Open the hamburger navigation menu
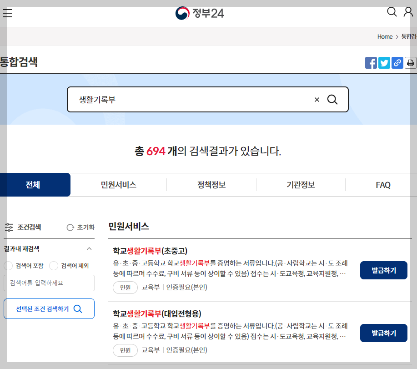 7,13
